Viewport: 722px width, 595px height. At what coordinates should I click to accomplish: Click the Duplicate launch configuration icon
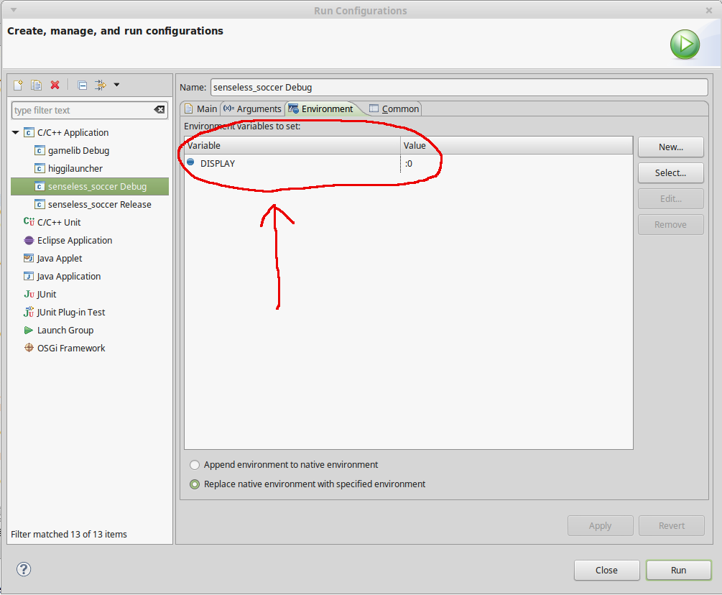tap(36, 85)
